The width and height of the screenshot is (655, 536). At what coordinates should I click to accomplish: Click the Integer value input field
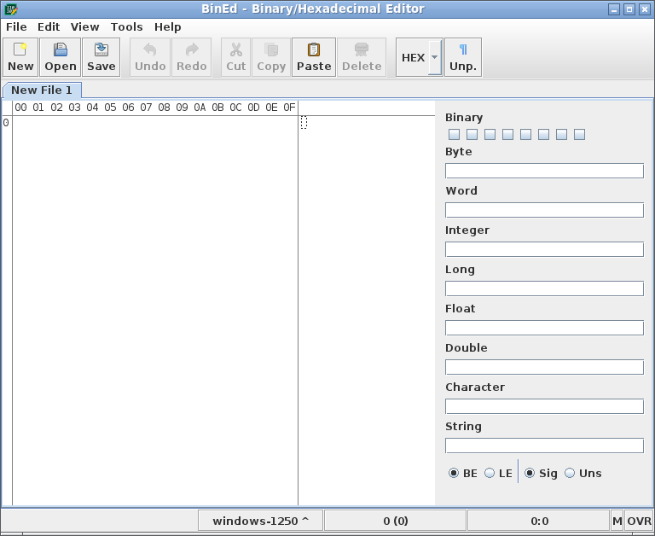544,249
